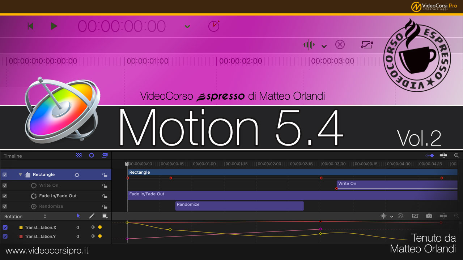
Task: Select the Fade In/Fade Out clip in the timeline
Action: (x=293, y=195)
